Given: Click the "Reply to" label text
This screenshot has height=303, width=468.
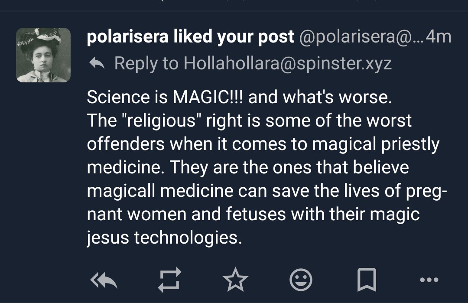Looking at the screenshot, I should click(x=146, y=64).
